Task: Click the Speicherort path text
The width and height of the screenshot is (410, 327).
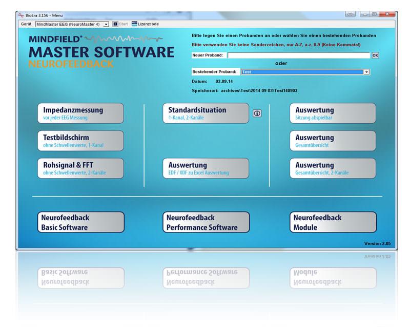Action: pyautogui.click(x=259, y=90)
